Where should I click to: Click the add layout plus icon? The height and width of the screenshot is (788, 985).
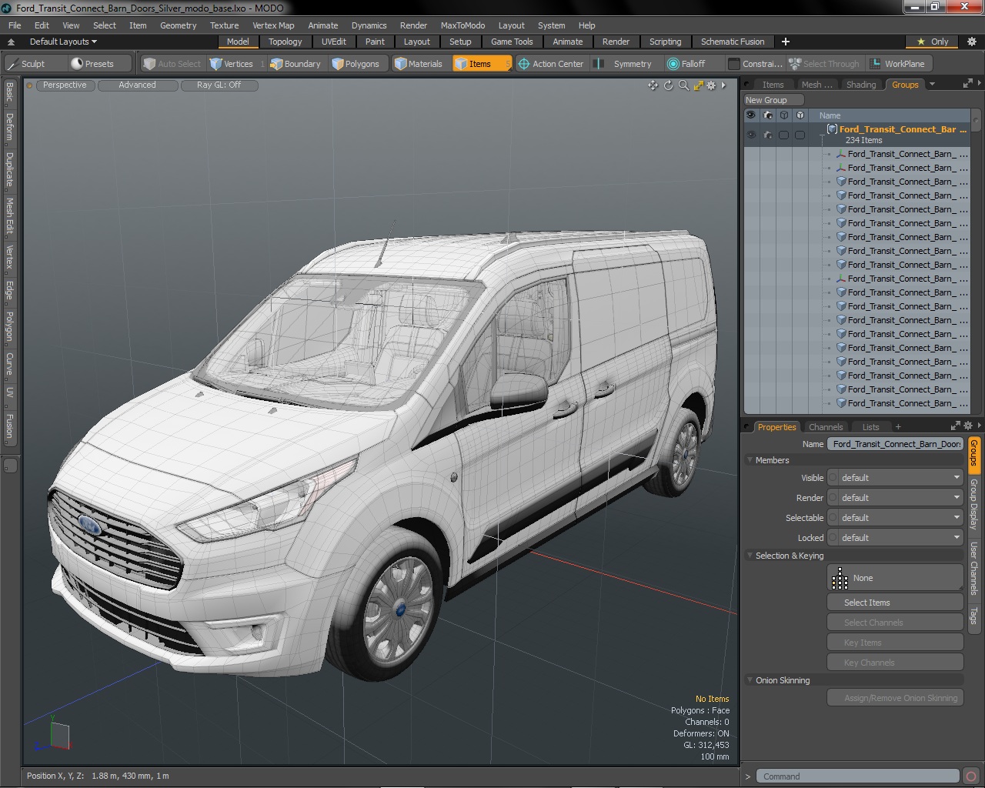[786, 42]
